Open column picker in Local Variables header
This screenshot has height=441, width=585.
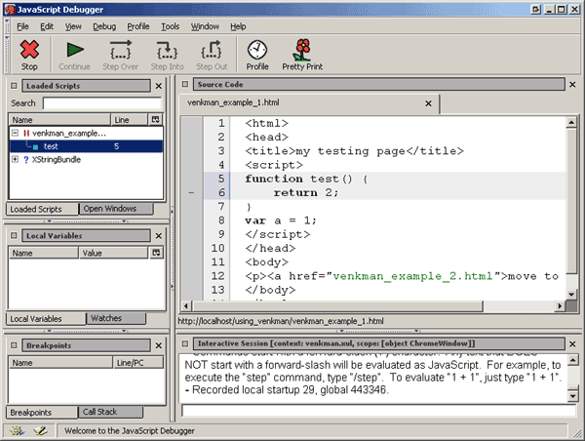156,253
